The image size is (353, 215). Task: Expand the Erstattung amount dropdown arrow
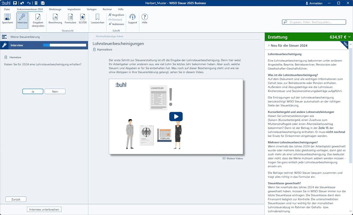(x=349, y=37)
